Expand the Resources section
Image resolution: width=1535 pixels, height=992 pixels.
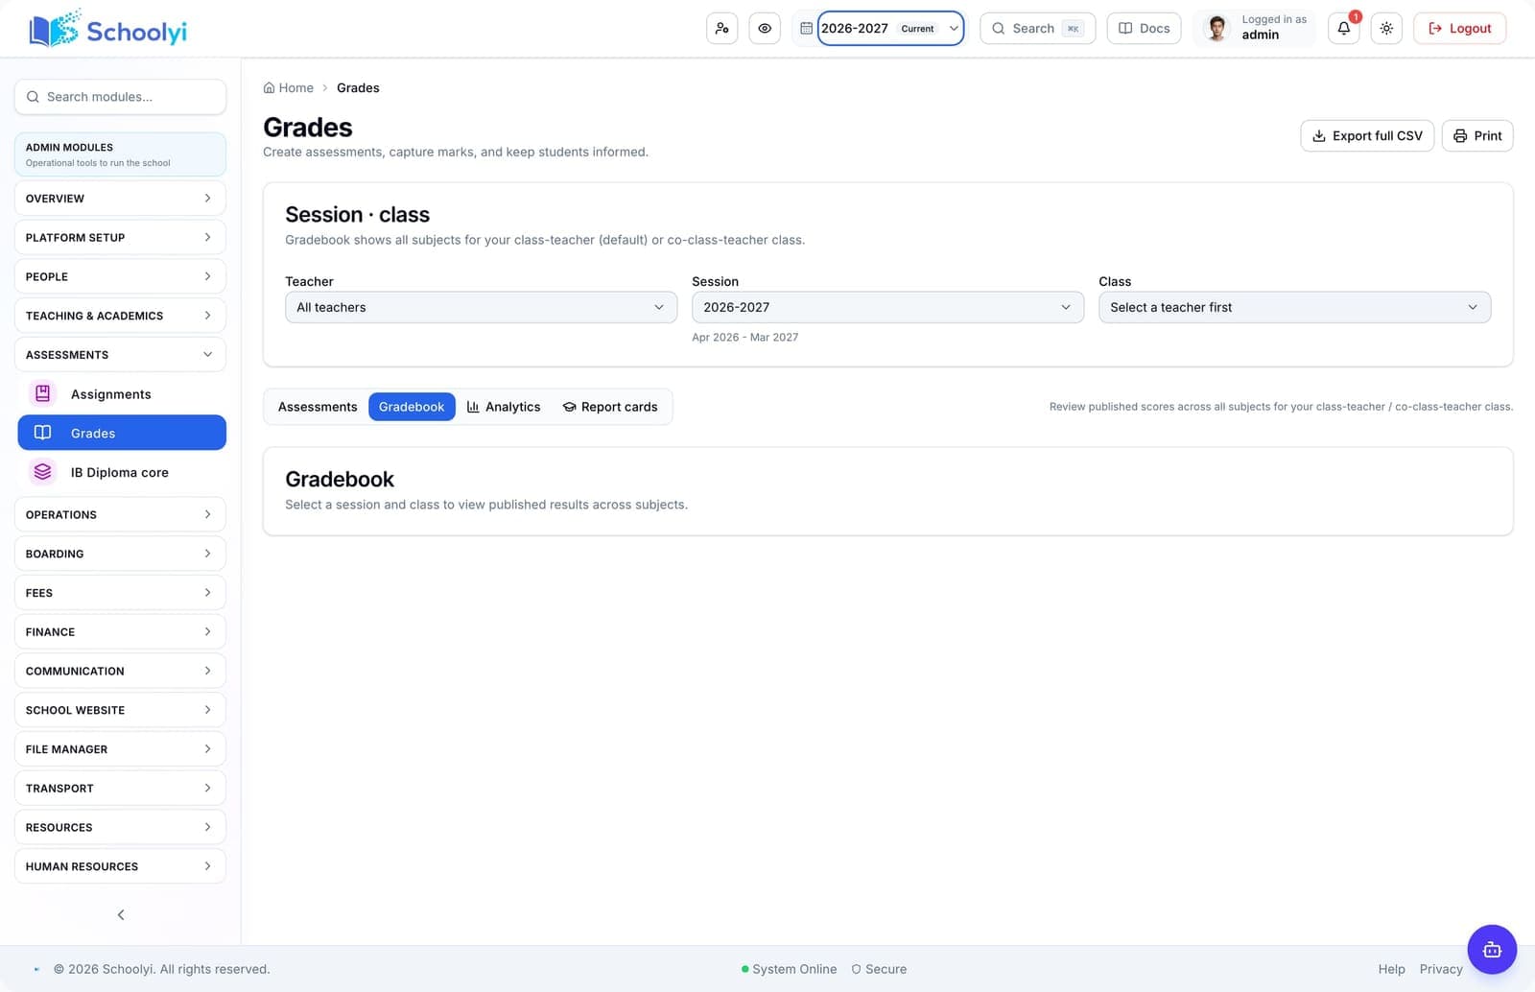tap(120, 827)
